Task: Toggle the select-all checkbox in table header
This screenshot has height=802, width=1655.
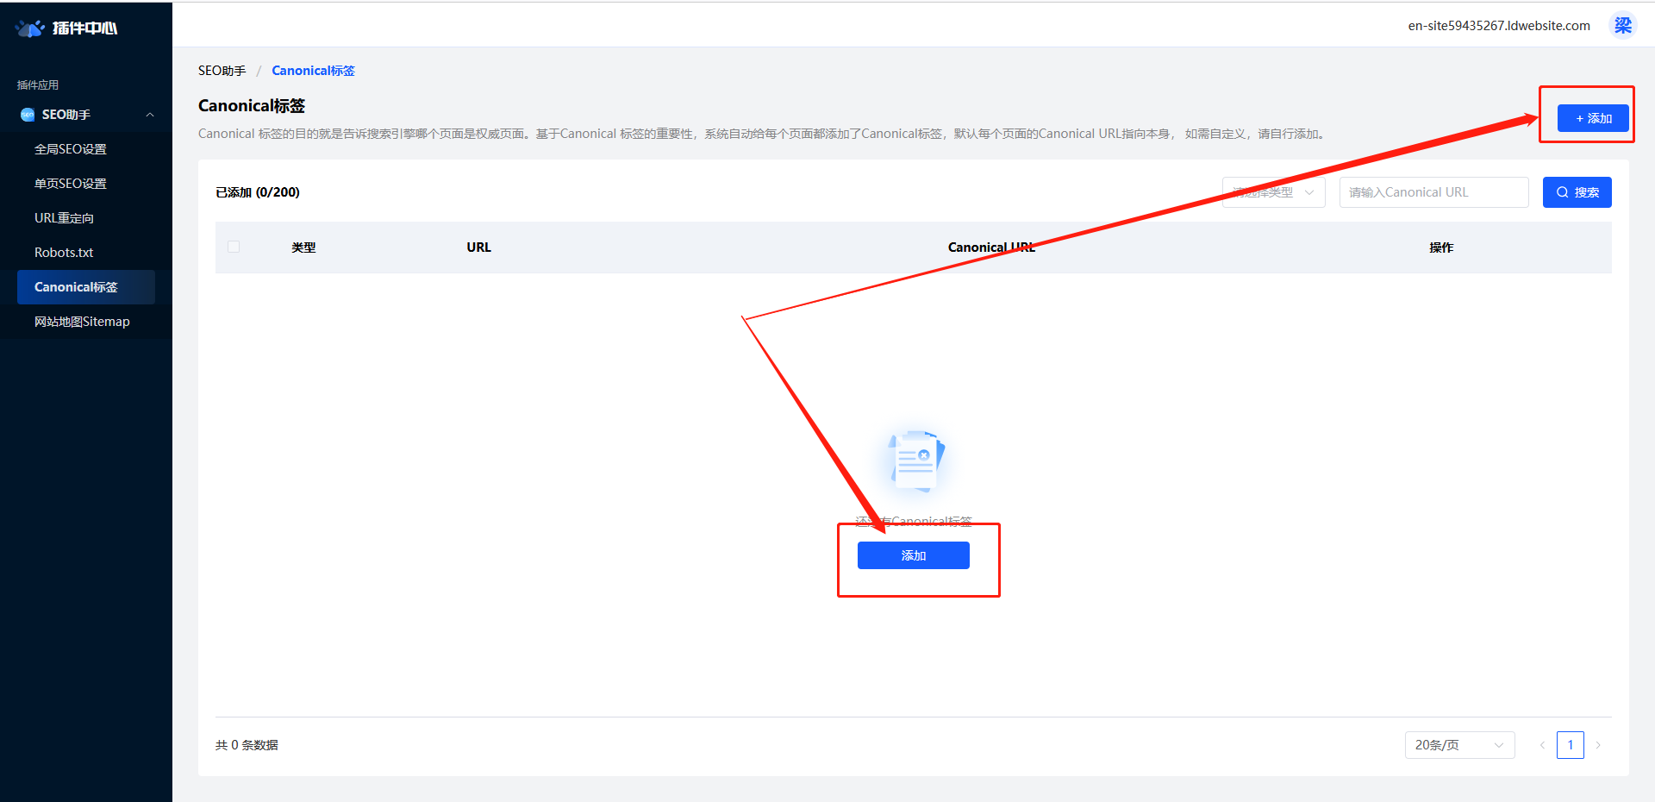Action: pyautogui.click(x=234, y=247)
